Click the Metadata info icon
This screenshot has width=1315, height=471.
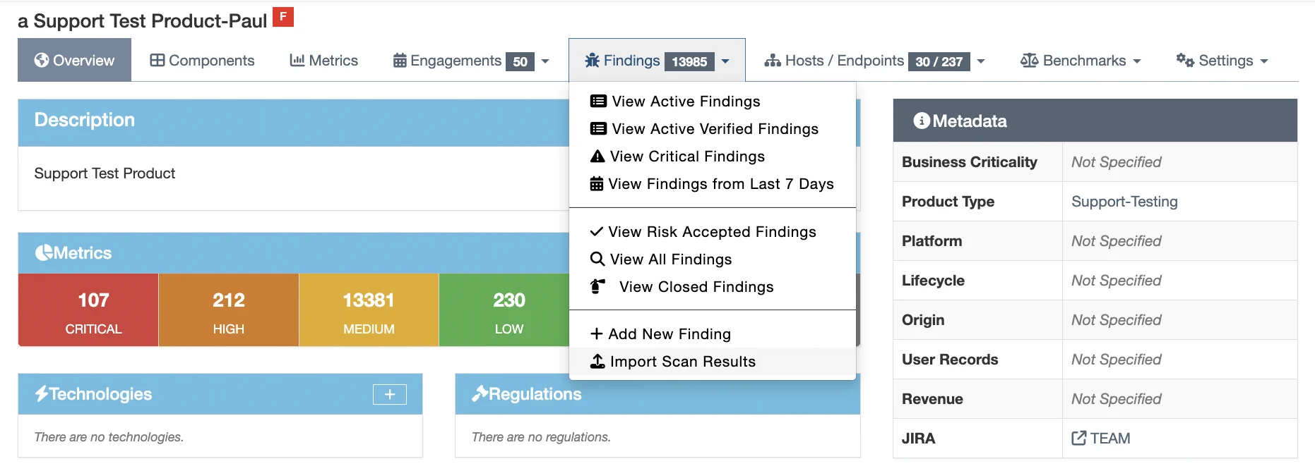(x=921, y=121)
